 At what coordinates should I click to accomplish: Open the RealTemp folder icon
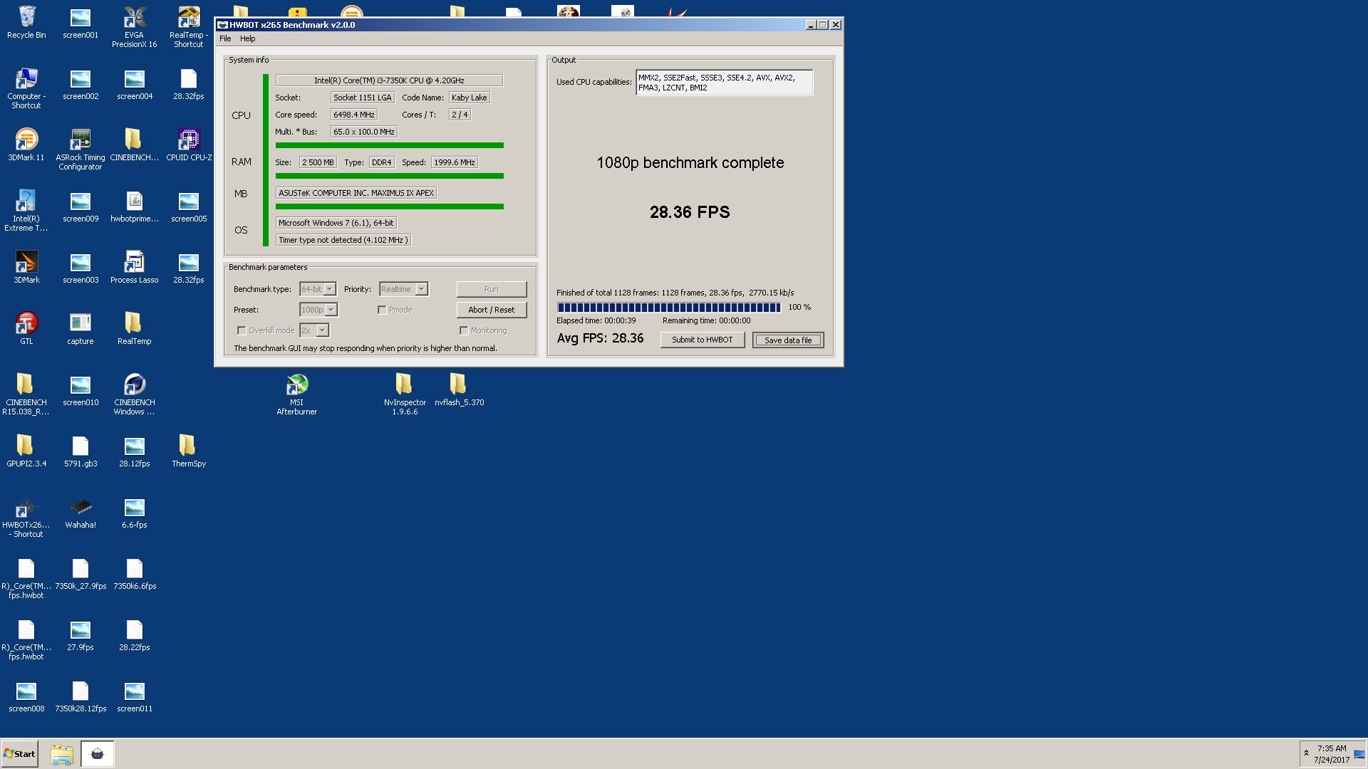pyautogui.click(x=134, y=328)
